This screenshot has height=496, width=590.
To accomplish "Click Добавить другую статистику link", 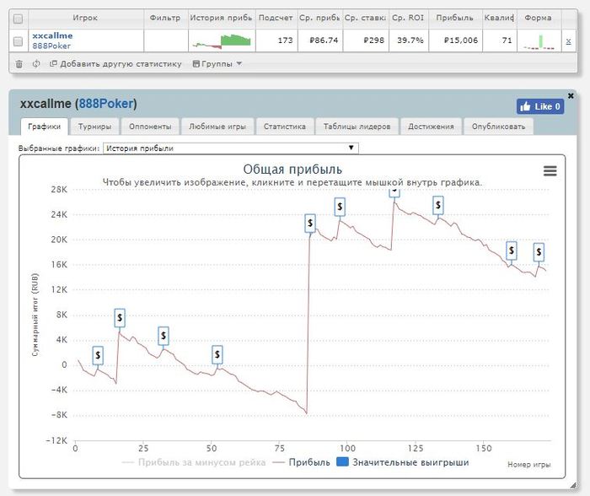I will [x=115, y=64].
